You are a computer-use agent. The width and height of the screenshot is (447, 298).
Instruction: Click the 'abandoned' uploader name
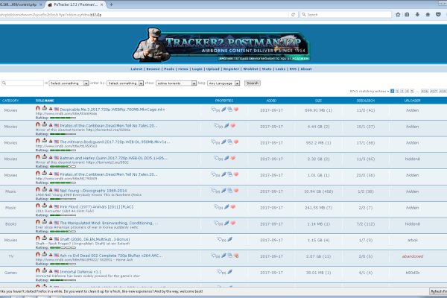click(x=413, y=256)
